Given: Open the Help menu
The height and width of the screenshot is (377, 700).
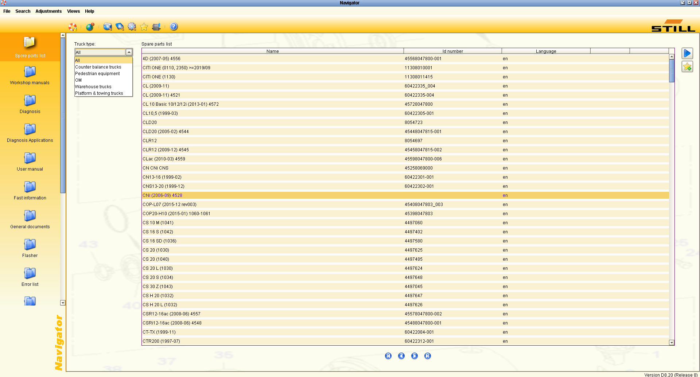Looking at the screenshot, I should [x=90, y=11].
